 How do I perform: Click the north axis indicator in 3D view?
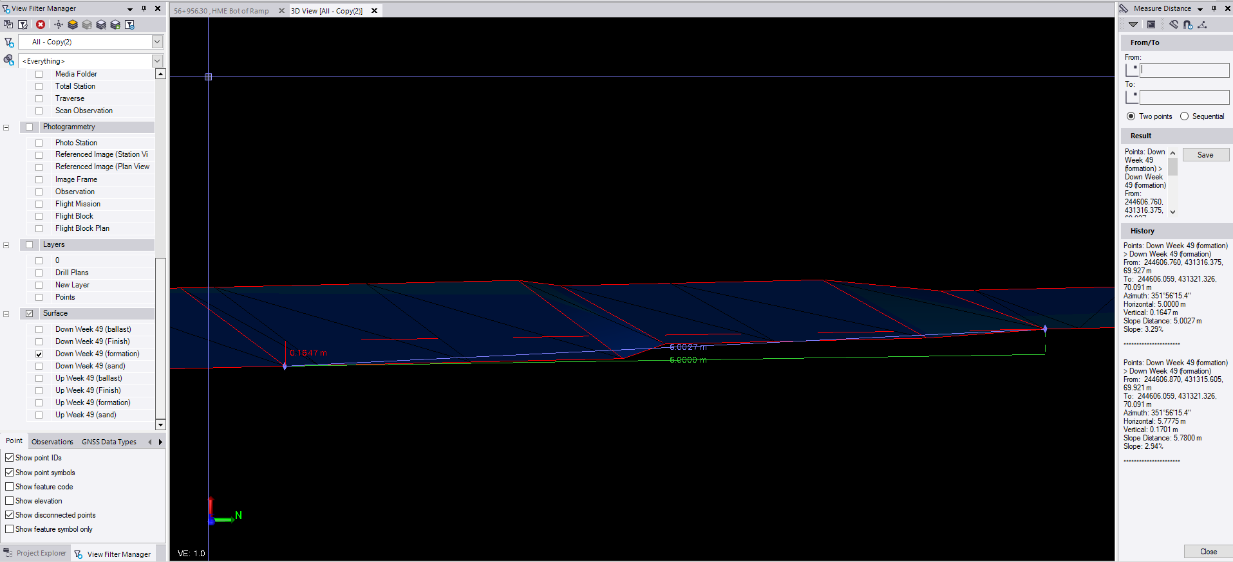pyautogui.click(x=238, y=515)
